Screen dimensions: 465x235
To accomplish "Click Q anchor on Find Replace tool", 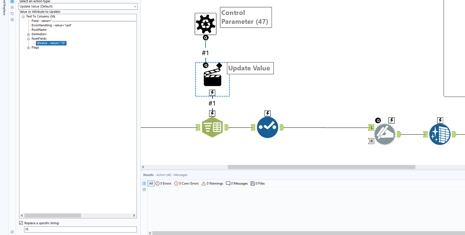I will click(x=378, y=120).
